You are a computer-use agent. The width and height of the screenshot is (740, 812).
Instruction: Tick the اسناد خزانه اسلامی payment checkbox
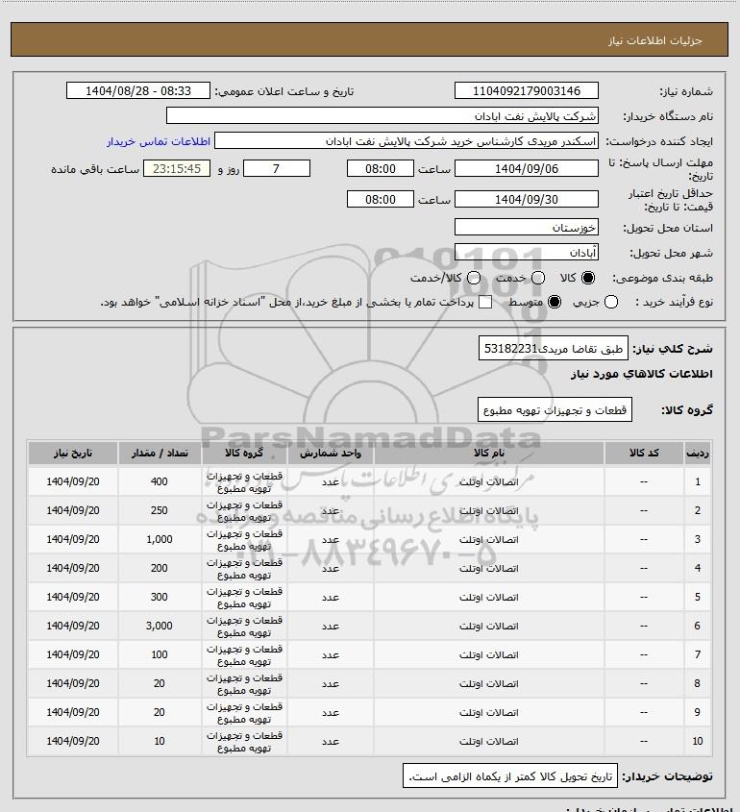pyautogui.click(x=485, y=302)
